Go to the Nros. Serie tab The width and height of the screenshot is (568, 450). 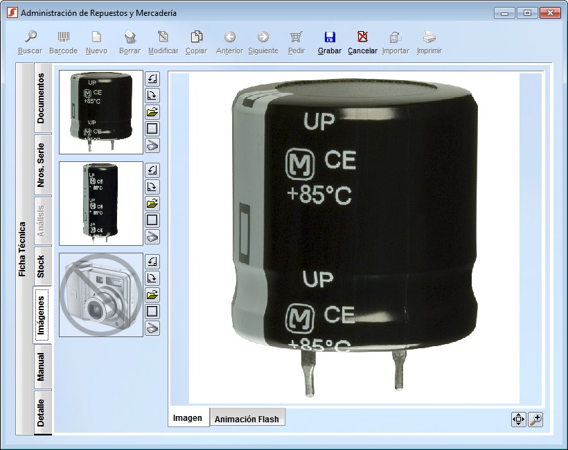click(x=42, y=165)
